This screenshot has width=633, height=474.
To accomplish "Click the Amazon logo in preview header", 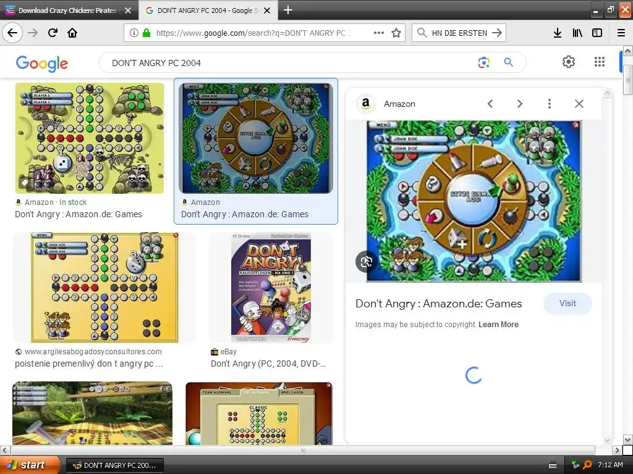I will pos(365,104).
